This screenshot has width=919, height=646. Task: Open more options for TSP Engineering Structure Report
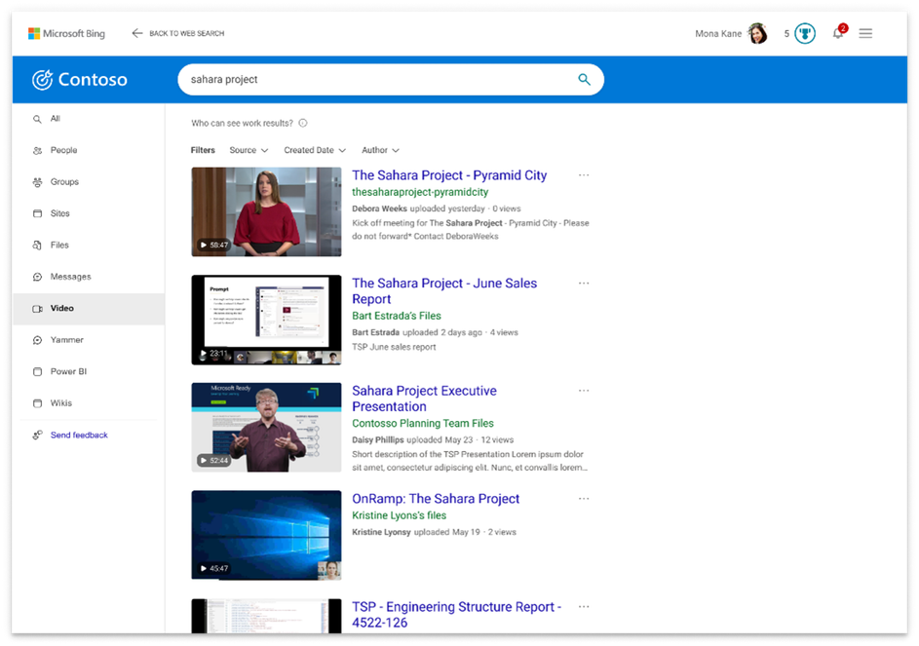click(x=584, y=607)
